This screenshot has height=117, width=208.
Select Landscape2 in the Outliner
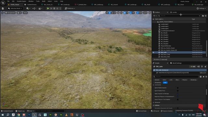click(164, 24)
